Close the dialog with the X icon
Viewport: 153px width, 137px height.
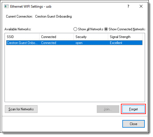[141, 6]
